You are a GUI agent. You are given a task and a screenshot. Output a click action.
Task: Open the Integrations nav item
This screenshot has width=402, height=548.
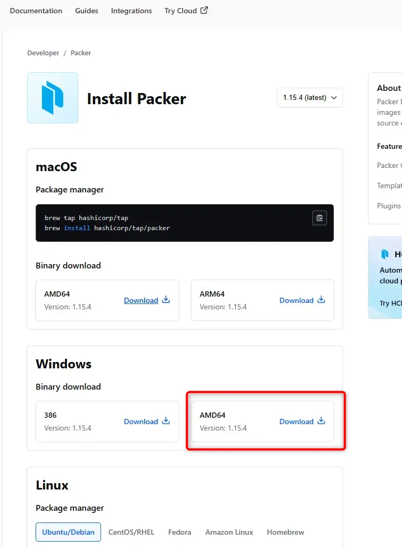(x=131, y=11)
